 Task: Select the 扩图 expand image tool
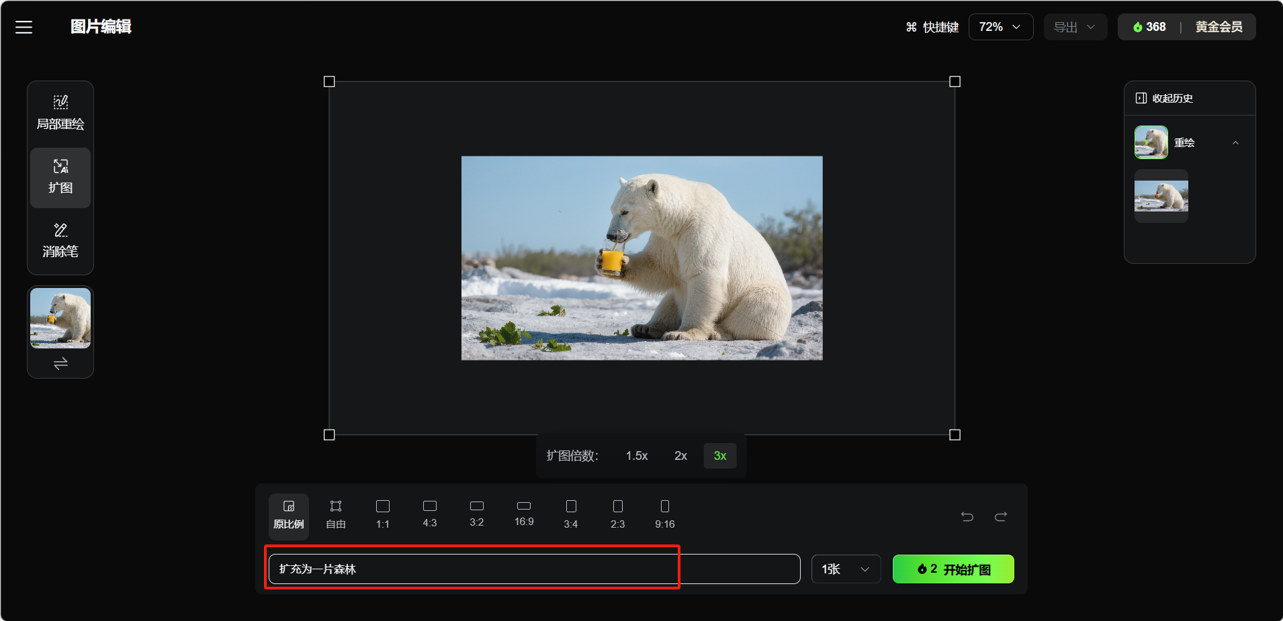tap(60, 177)
